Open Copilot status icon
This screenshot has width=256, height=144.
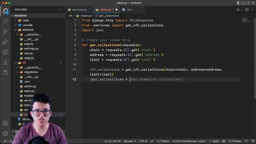(x=224, y=141)
